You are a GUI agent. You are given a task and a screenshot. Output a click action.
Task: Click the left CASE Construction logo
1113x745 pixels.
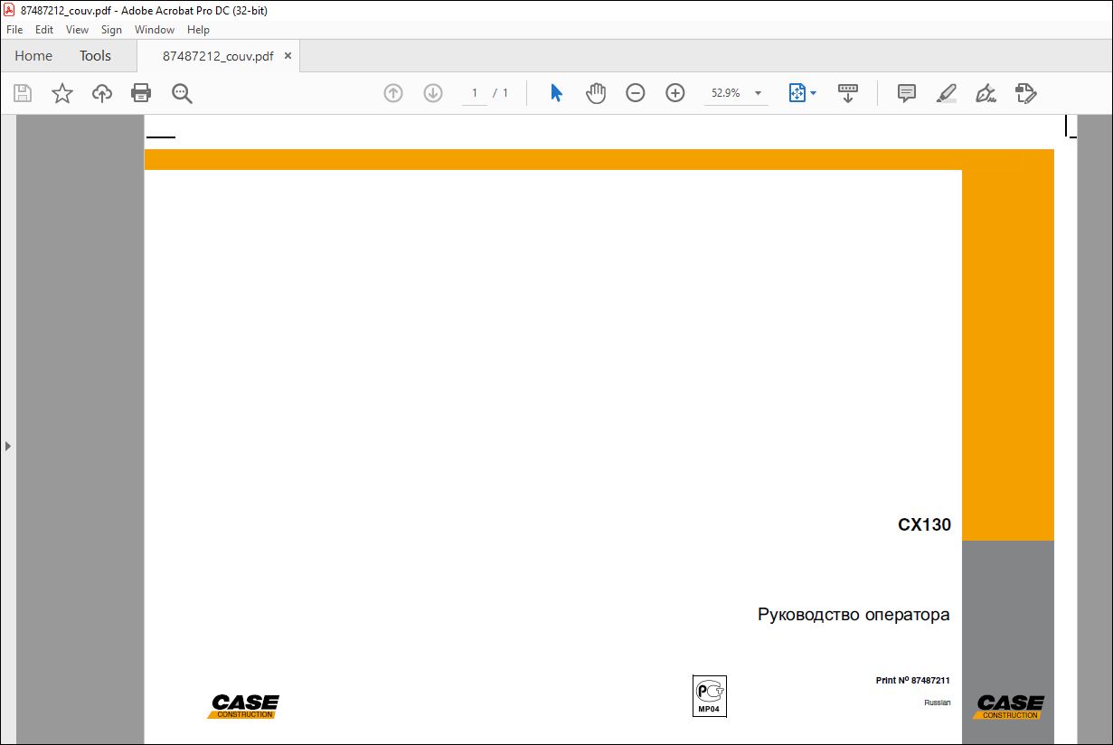pyautogui.click(x=244, y=706)
